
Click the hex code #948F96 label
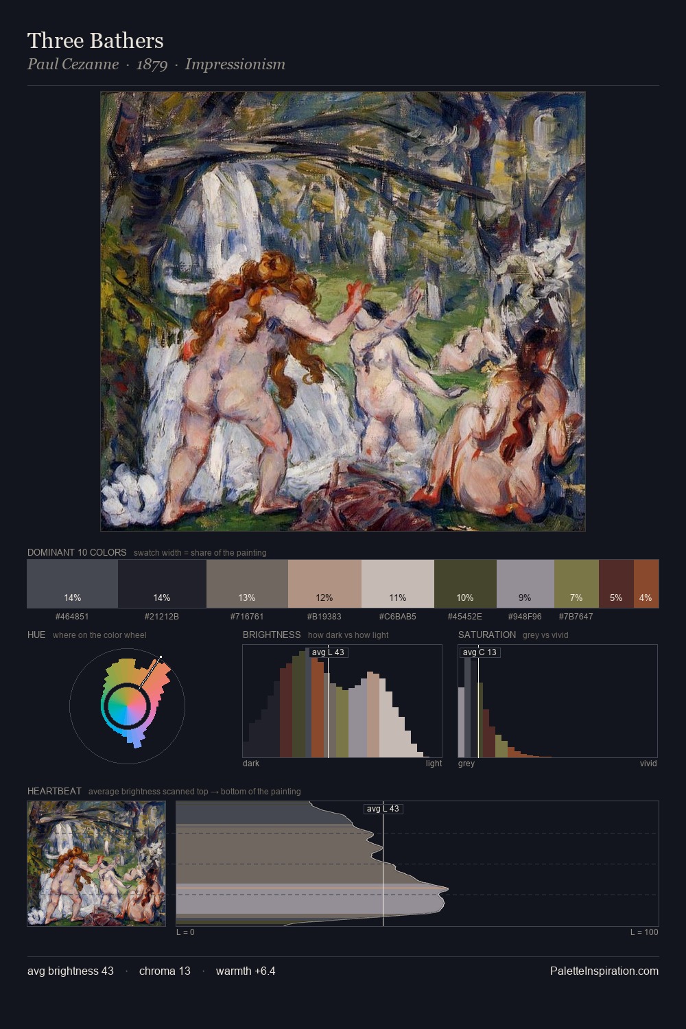click(525, 616)
